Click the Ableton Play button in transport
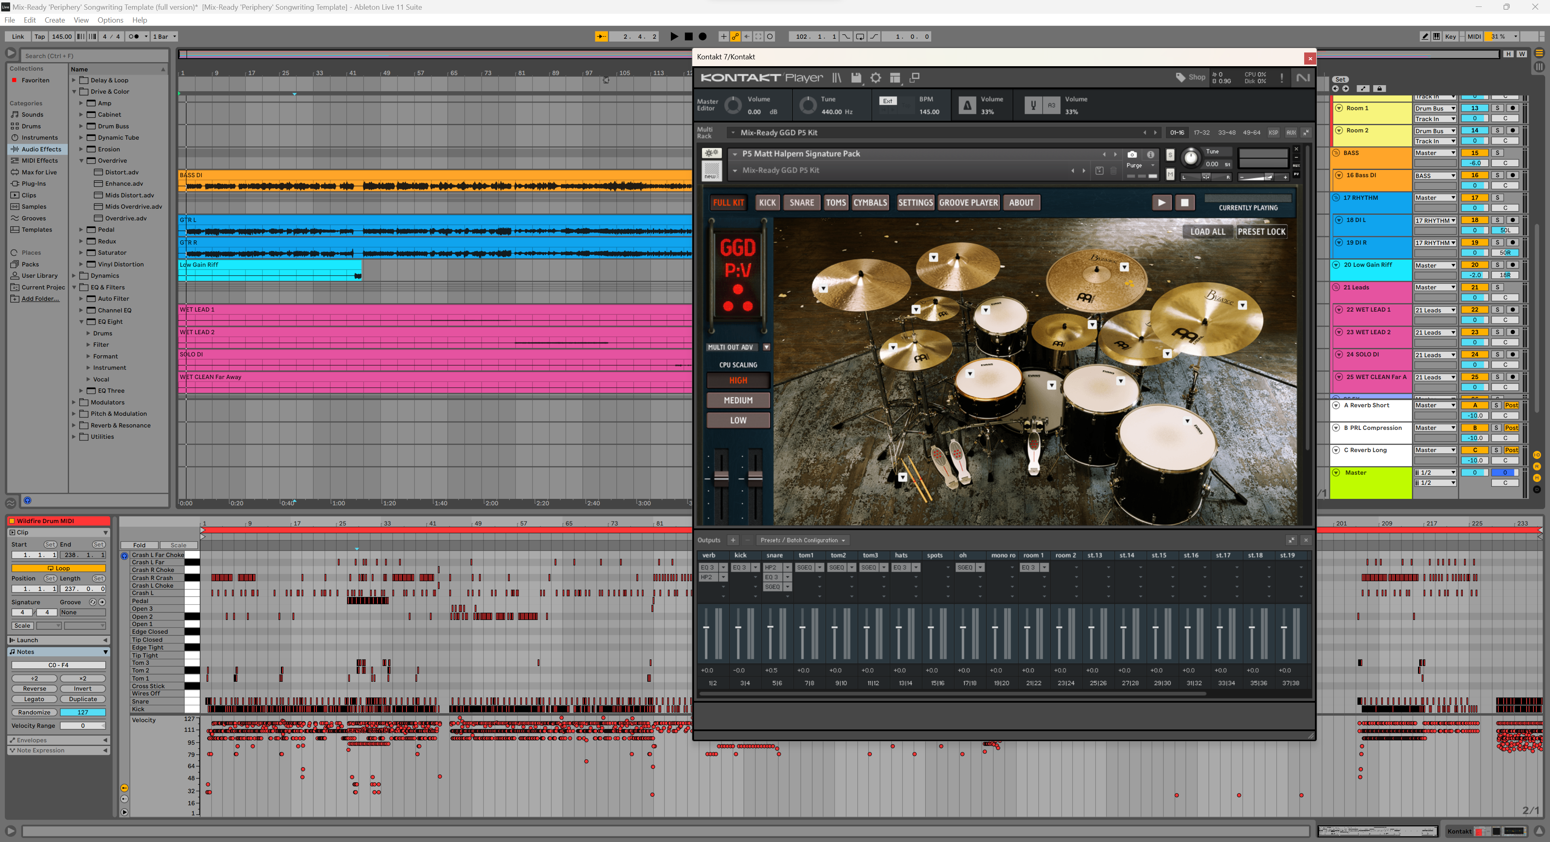1550x842 pixels. tap(671, 36)
